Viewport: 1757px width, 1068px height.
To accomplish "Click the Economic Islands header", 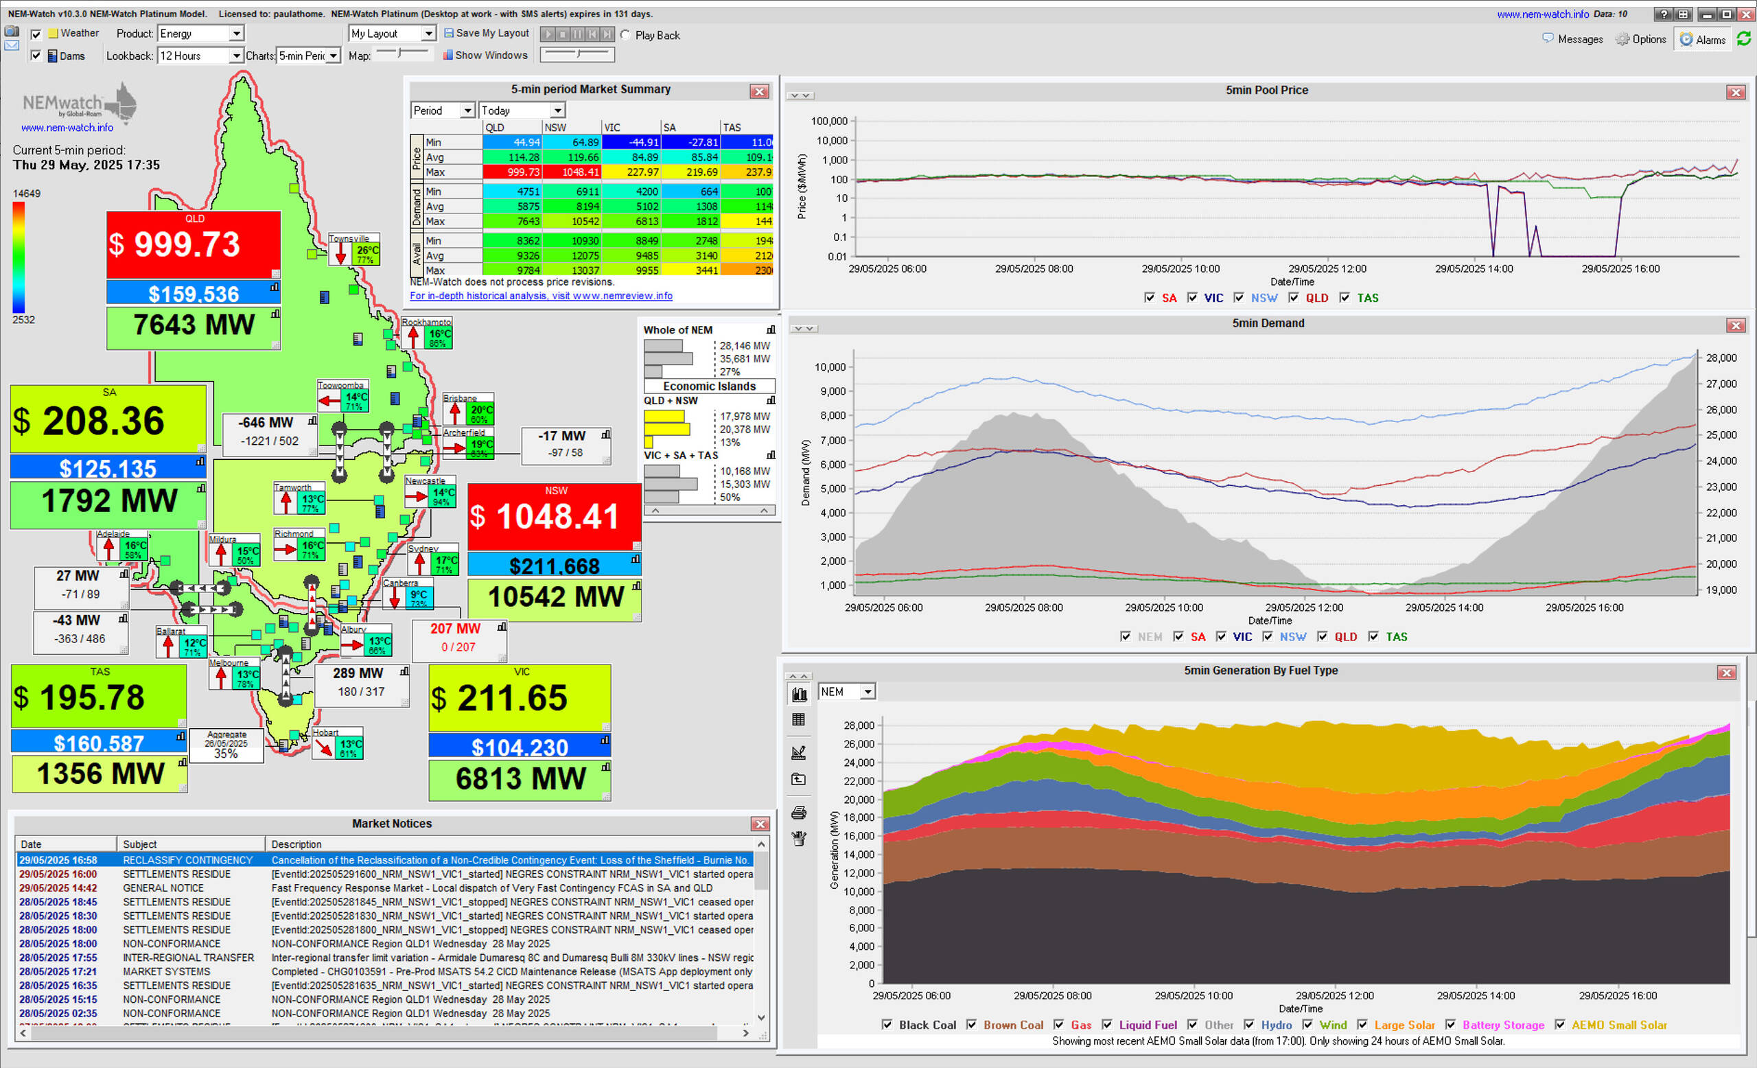I will click(709, 386).
